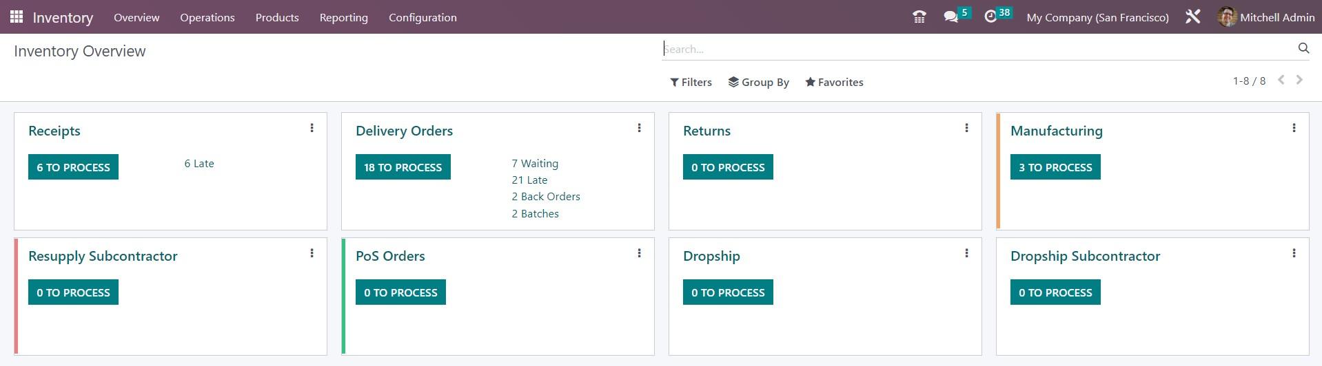This screenshot has width=1322, height=366.
Task: Open the Operations menu
Action: (207, 17)
